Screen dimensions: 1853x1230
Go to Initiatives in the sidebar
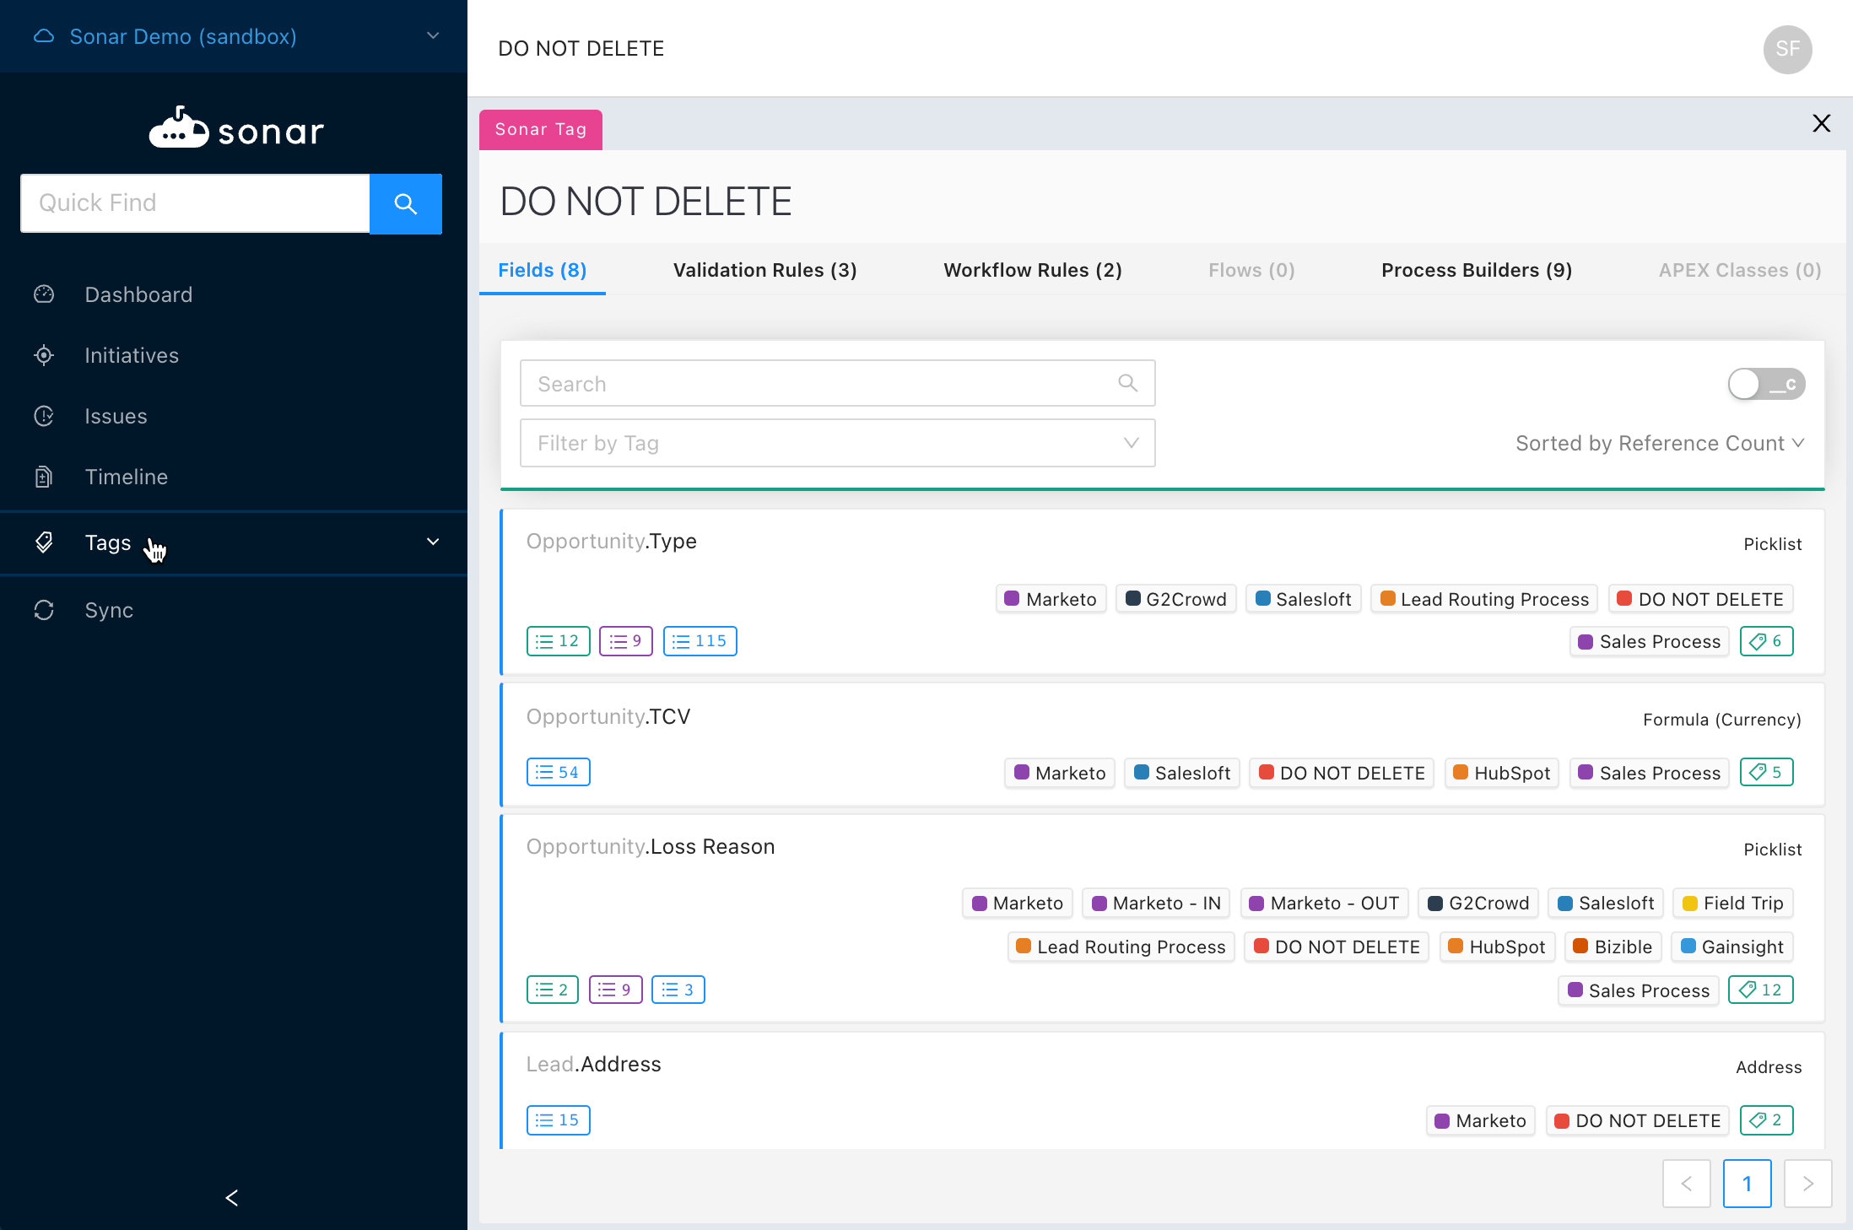(132, 355)
